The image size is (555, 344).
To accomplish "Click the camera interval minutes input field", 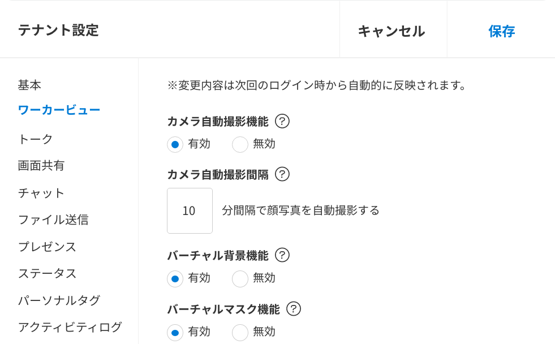I will [190, 210].
